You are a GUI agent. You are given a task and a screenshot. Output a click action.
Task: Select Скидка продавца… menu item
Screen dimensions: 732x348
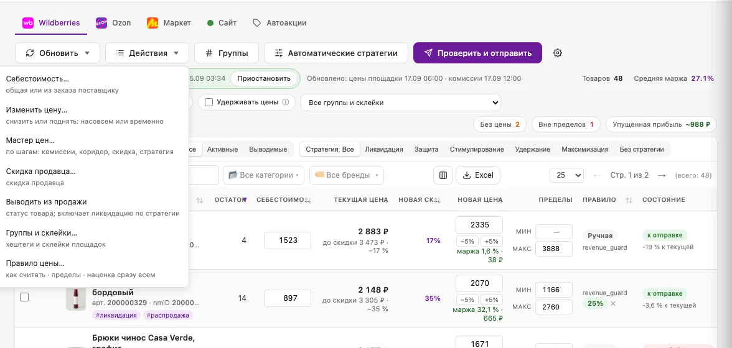click(94, 176)
